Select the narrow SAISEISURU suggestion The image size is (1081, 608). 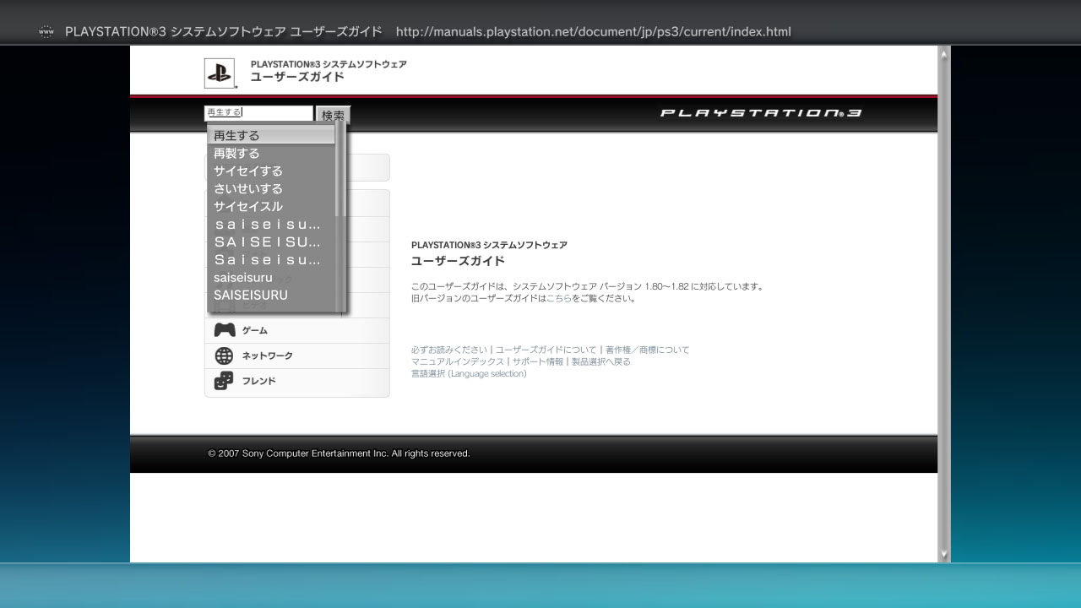[x=271, y=295]
